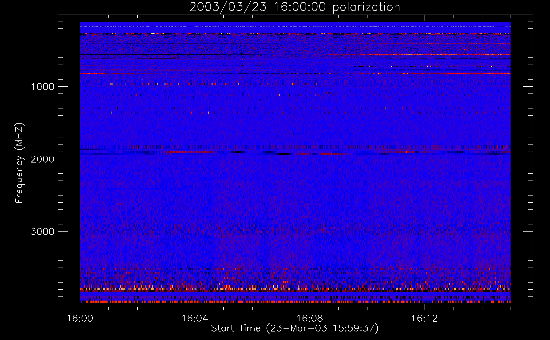Click the '16:08' time tick label

click(x=309, y=319)
